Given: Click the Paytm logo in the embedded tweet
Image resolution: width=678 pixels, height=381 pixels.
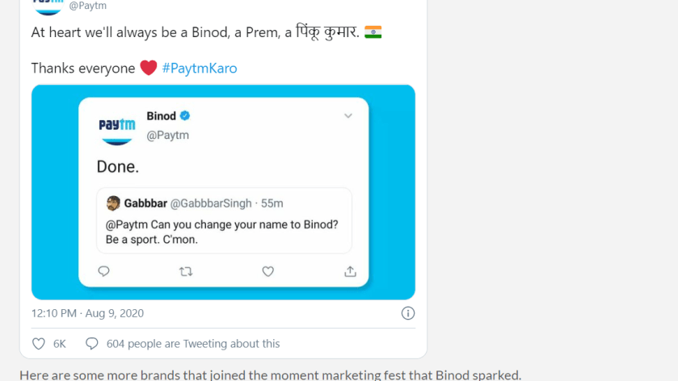Looking at the screenshot, I should point(117,126).
